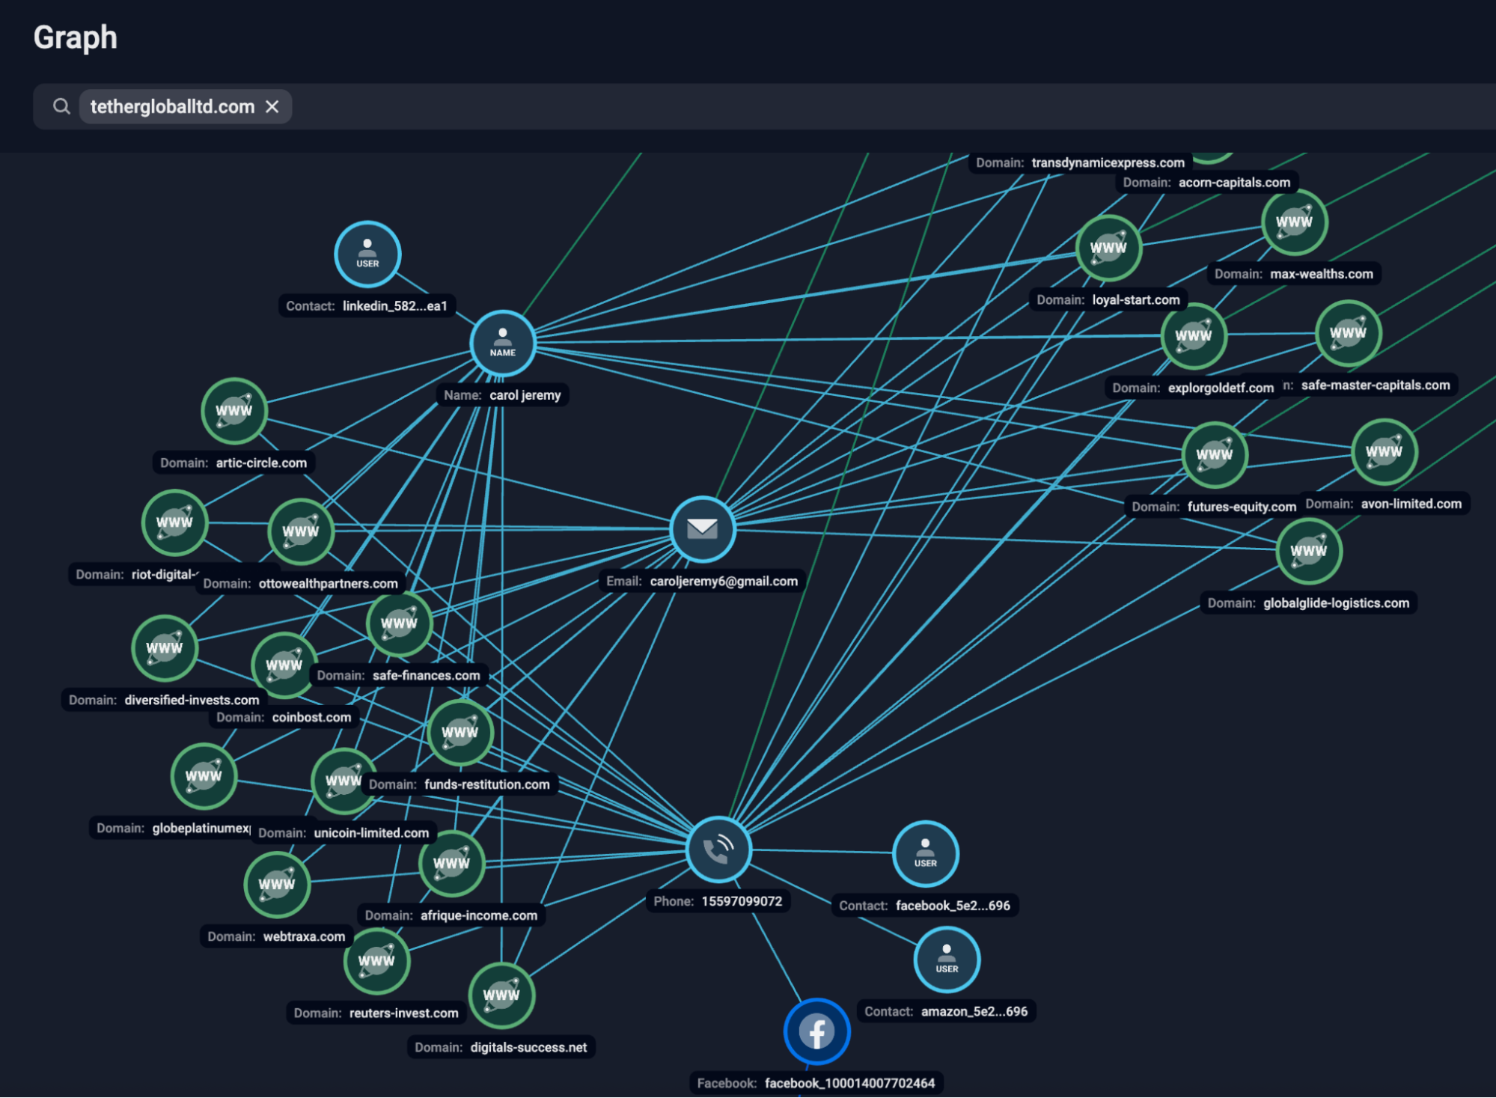Click the avon-limited.com domain node
Viewport: 1496px width, 1098px height.
[1384, 452]
